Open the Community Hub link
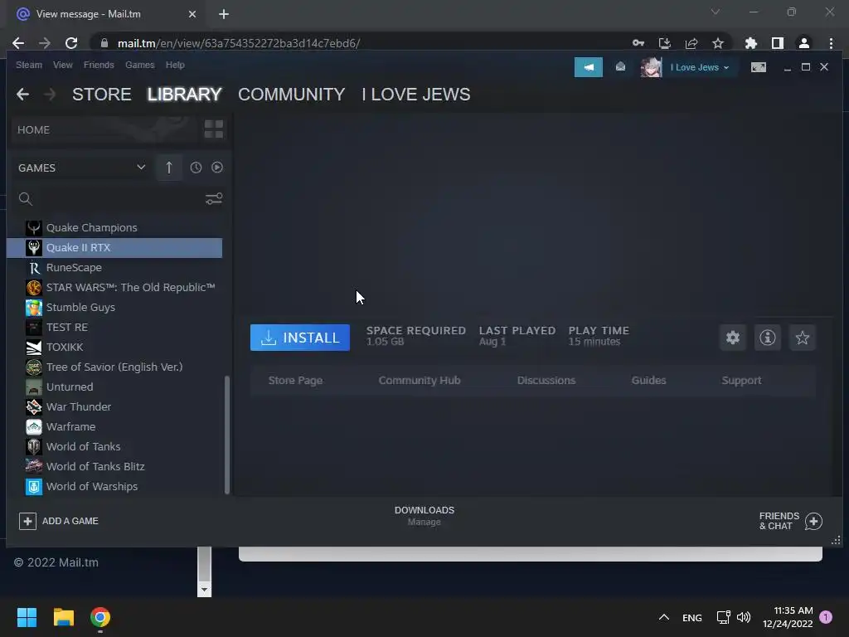849x637 pixels. click(420, 380)
